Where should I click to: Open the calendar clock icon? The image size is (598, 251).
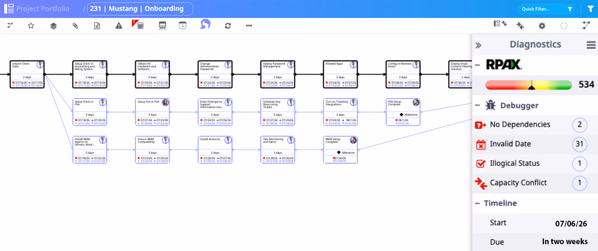tap(182, 25)
